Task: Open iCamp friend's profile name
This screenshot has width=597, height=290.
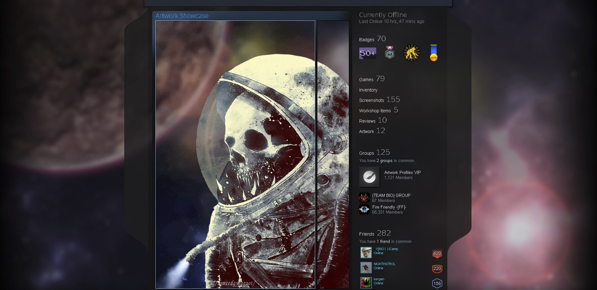Action: 387,249
